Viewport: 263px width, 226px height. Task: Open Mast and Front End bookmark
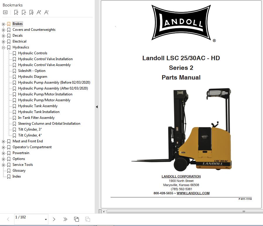click(28, 141)
